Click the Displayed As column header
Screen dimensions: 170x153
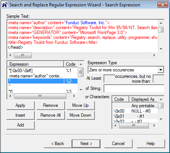point(143,99)
